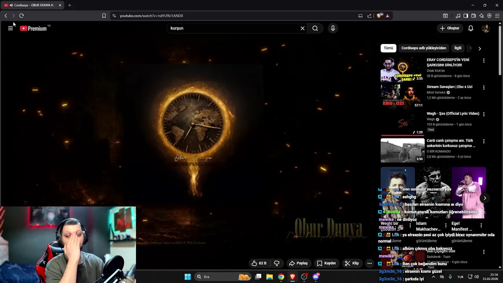Click the Brave Shields lion icon
This screenshot has height=283, width=503.
(379, 16)
